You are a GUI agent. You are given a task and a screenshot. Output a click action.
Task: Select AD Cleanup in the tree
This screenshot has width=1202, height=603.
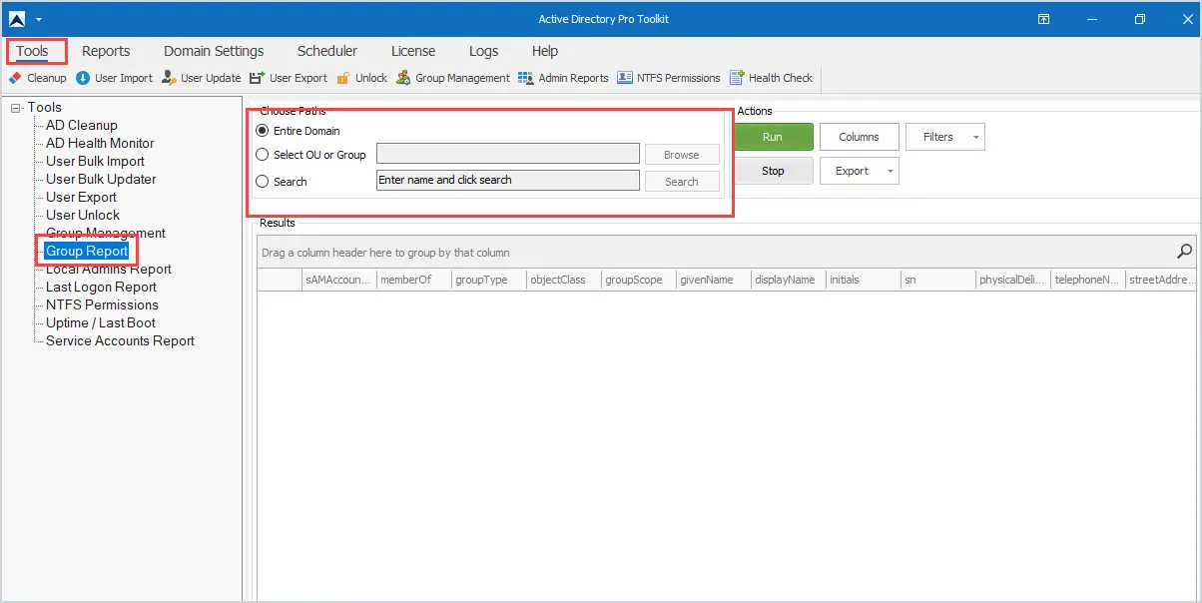pos(82,126)
